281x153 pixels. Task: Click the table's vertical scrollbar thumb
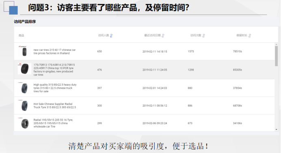[x=277, y=56]
